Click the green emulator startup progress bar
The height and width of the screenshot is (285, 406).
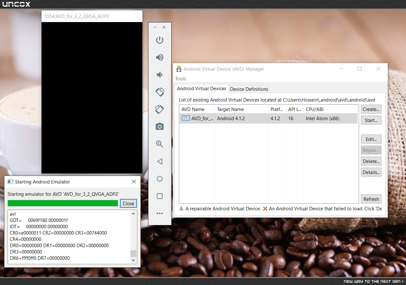pos(63,203)
